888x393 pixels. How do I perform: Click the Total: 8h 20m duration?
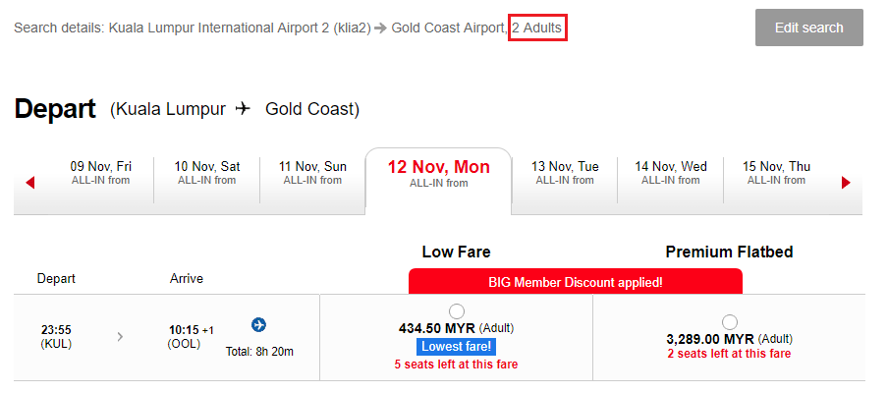coord(260,351)
